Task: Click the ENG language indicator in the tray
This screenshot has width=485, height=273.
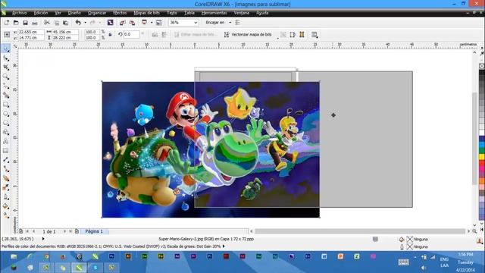Action: coord(444,259)
